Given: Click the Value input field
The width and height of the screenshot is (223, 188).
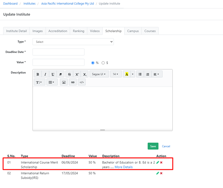Looking at the screenshot, I should coord(59,62).
